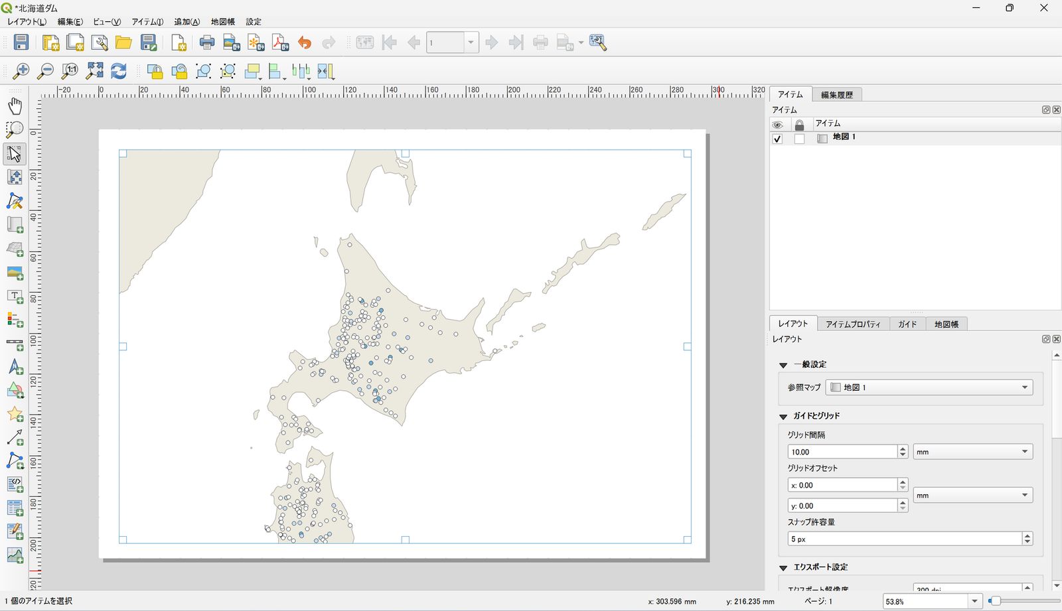Switch to the ガイド tab

pos(907,324)
